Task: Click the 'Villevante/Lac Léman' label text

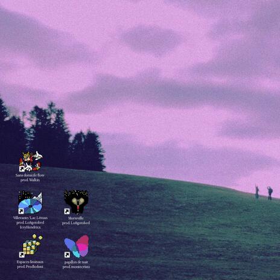Action: point(30,218)
